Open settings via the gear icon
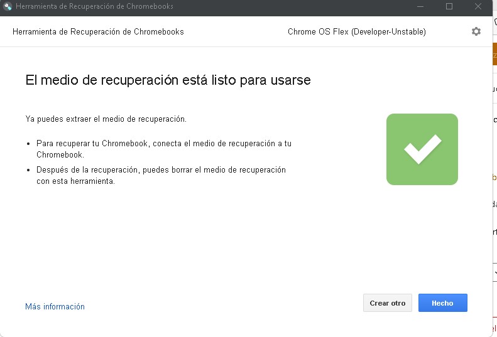Viewport: 497px width, 337px height. point(476,31)
